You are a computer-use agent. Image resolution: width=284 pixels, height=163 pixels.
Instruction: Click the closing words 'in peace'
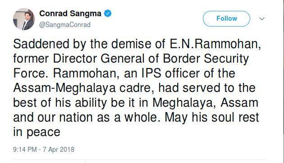pyautogui.click(x=37, y=132)
